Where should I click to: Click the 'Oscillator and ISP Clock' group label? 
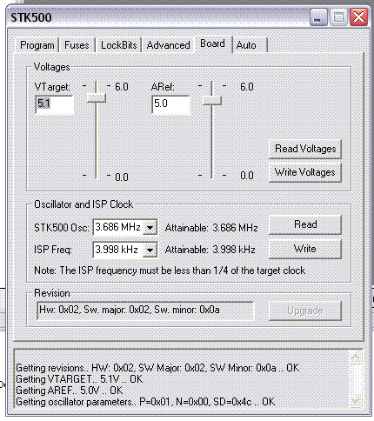coord(83,204)
